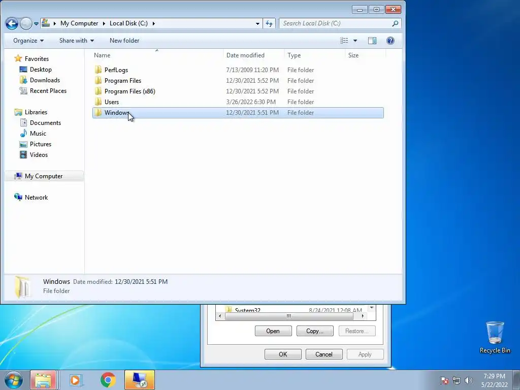The image size is (520, 390).
Task: Open the network tray icon
Action: tap(457, 380)
